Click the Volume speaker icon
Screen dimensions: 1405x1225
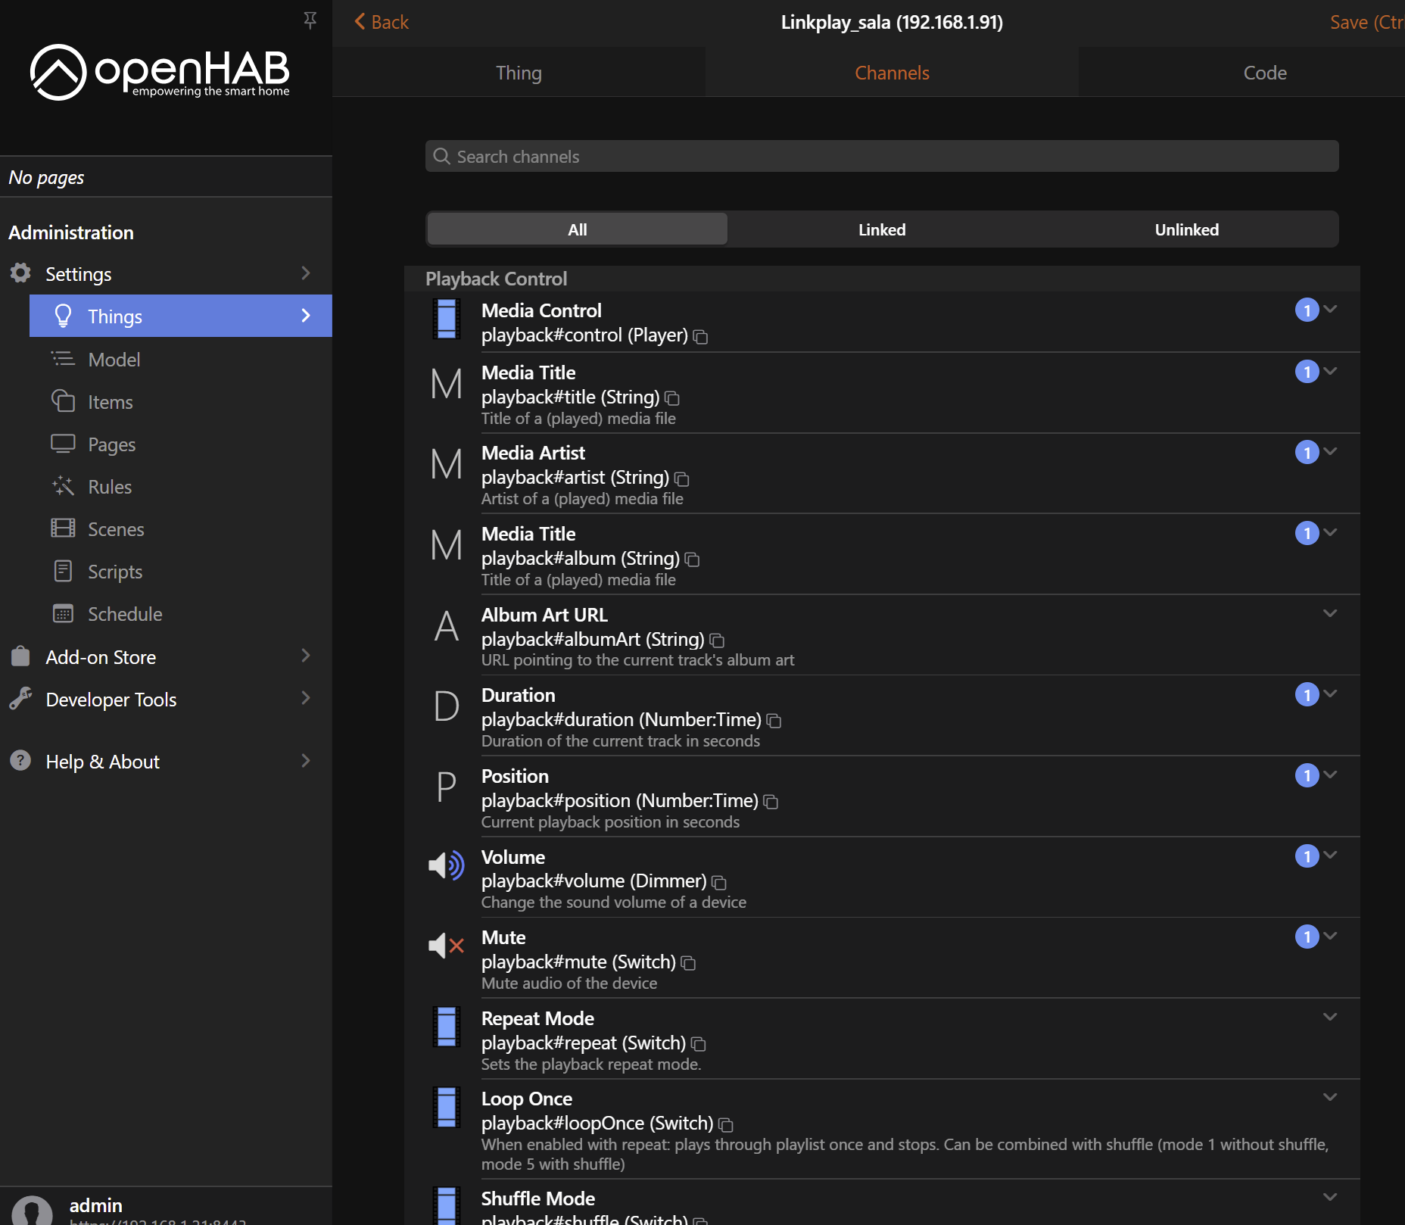pos(446,865)
